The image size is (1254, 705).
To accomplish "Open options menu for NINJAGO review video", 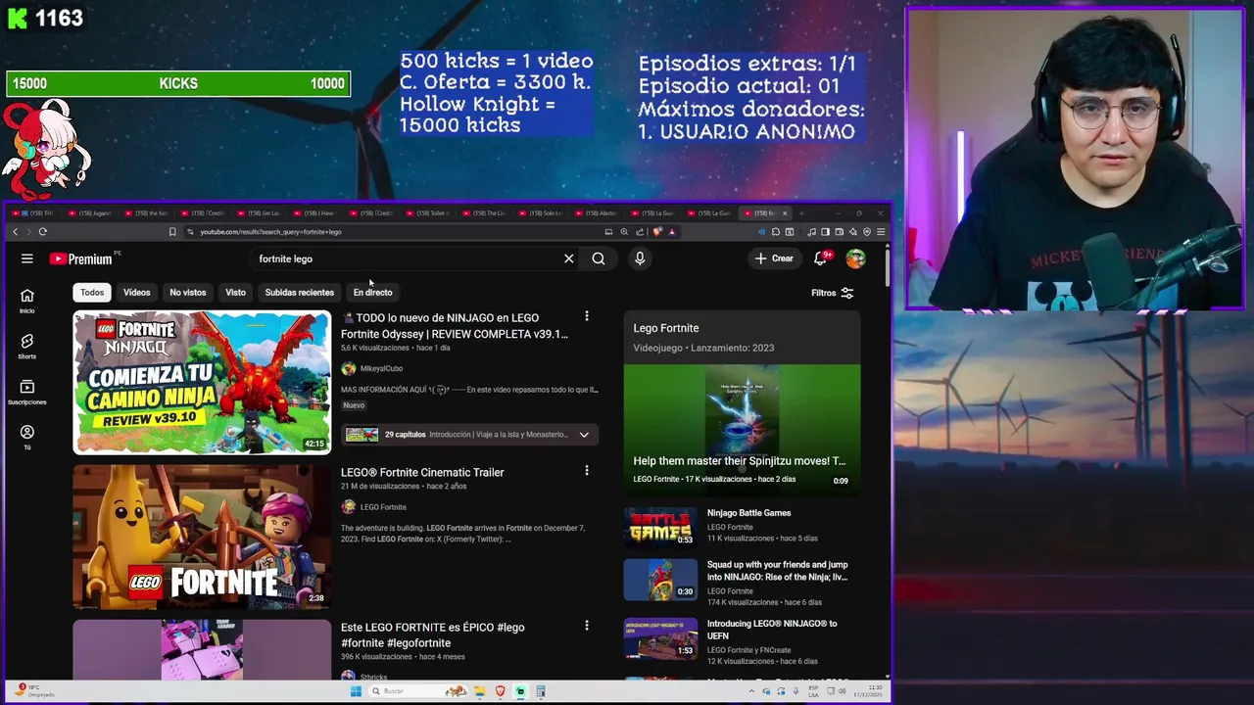I will coord(587,316).
